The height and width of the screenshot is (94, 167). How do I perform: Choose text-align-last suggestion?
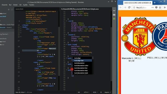pos(82,61)
